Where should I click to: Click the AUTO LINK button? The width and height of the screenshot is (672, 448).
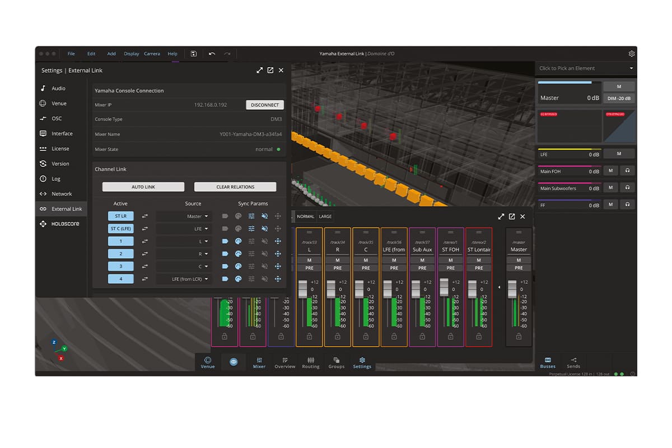tap(143, 187)
